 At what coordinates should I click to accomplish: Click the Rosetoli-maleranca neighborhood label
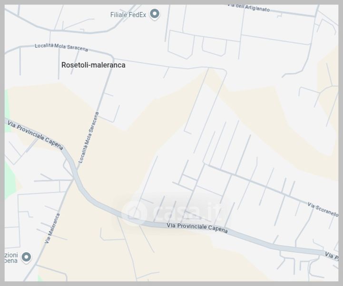93,65
